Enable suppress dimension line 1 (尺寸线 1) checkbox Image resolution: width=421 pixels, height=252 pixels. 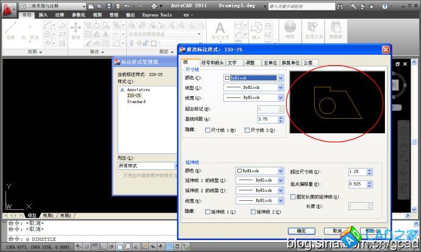(208, 130)
